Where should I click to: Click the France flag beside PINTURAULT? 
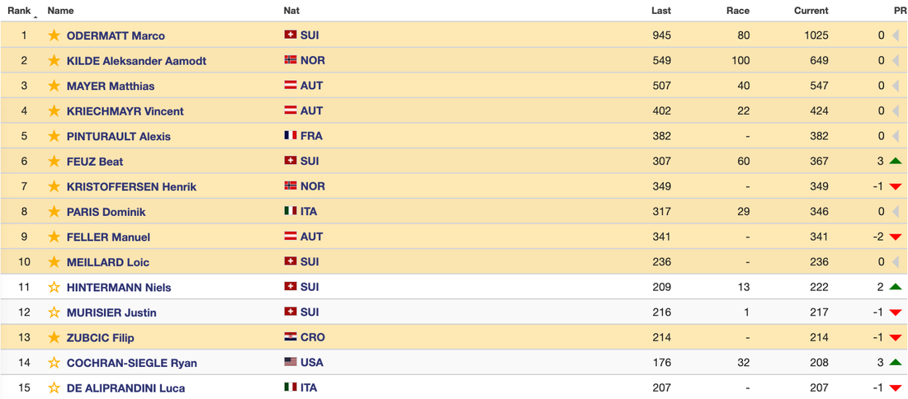291,136
